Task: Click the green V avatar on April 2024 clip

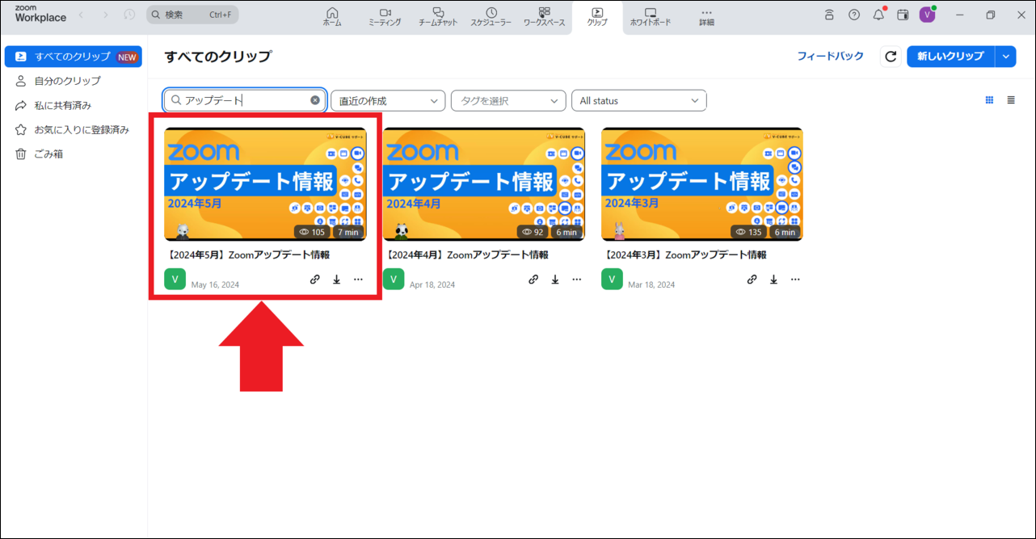Action: [x=394, y=279]
